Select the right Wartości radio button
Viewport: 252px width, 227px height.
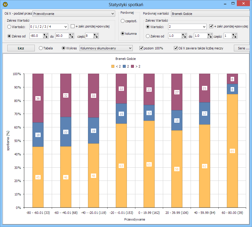148,27
